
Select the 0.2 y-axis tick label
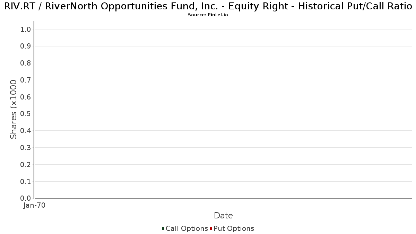[x=26, y=165]
